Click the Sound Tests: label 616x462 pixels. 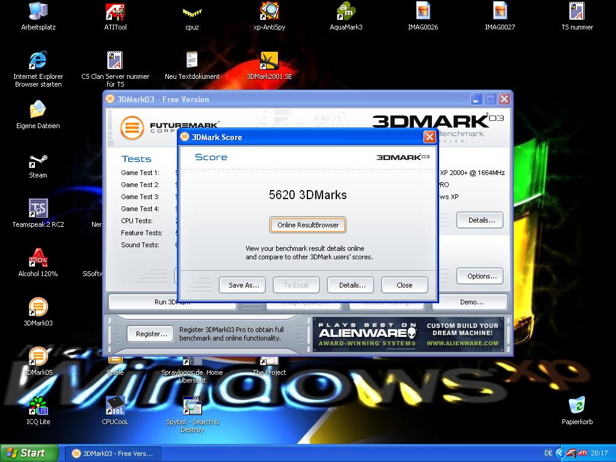coord(140,245)
